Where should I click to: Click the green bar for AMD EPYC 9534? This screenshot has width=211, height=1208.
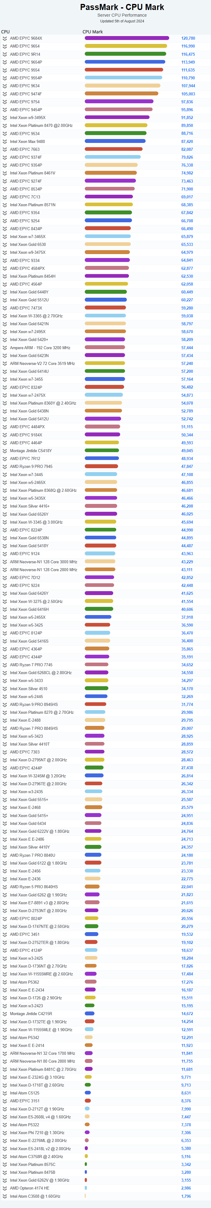[116, 133]
